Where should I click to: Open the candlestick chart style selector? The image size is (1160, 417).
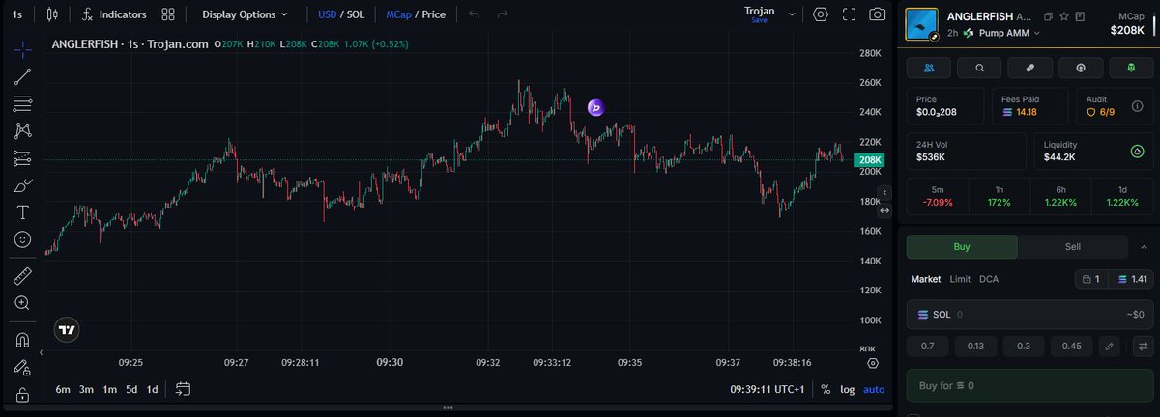coord(52,14)
